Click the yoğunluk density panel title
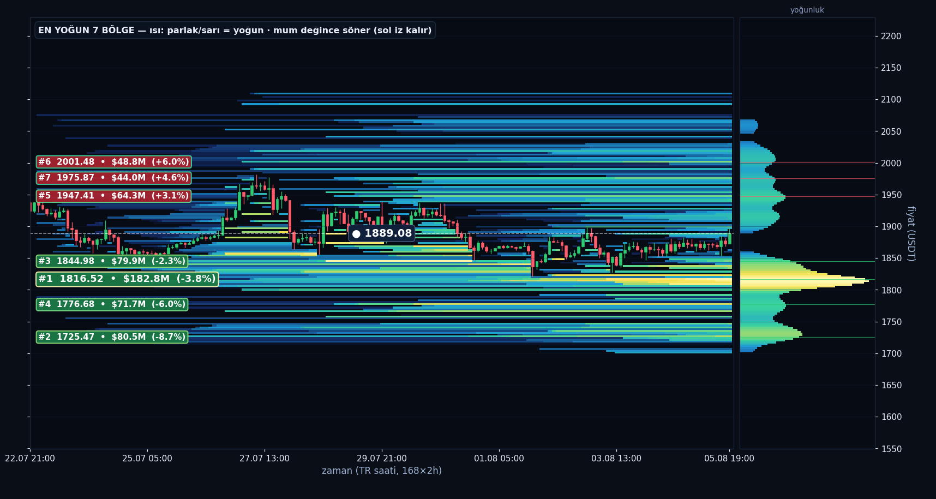Screen dimensions: 936x499 807,10
